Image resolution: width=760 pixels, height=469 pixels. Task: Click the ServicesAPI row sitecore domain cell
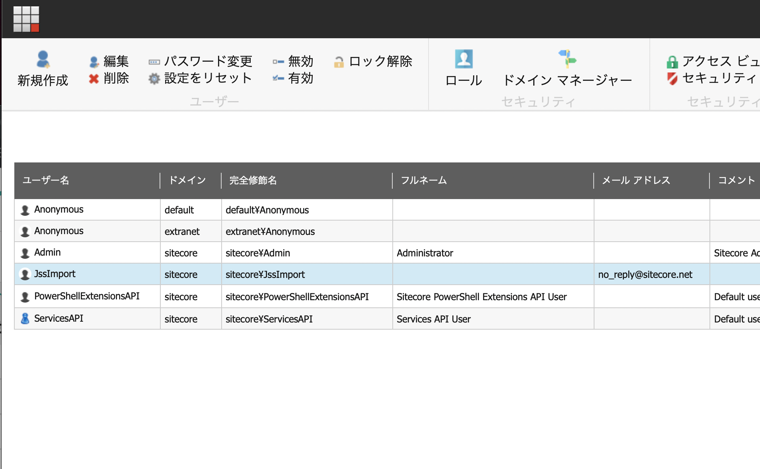point(191,319)
